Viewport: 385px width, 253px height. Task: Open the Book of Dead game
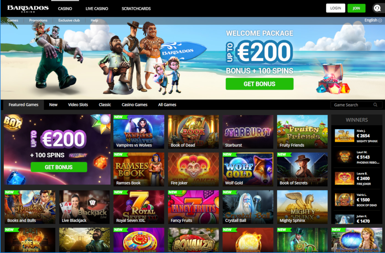click(x=193, y=132)
